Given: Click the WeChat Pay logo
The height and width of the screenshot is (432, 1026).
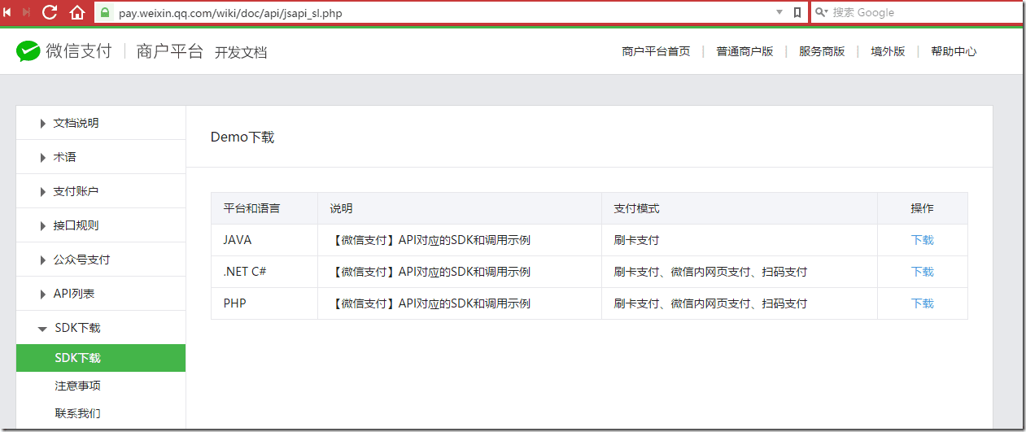Looking at the screenshot, I should pyautogui.click(x=64, y=51).
